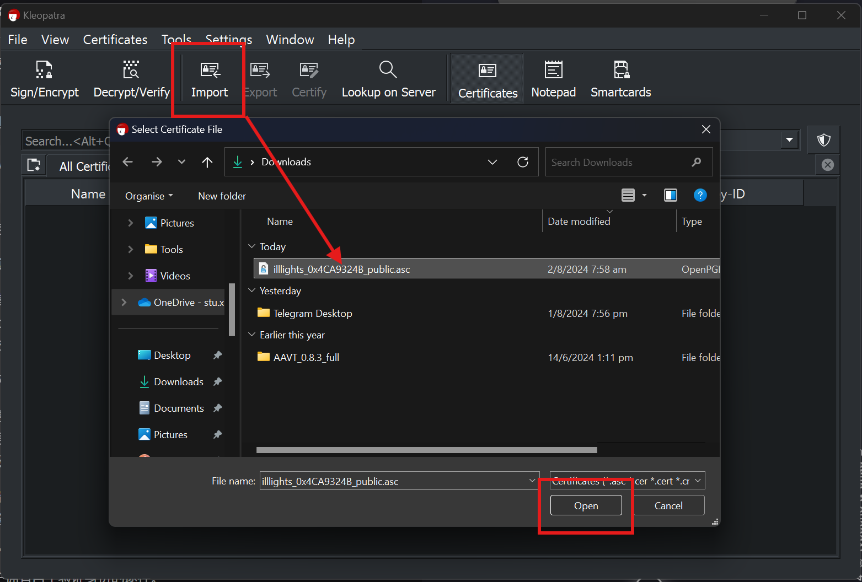Viewport: 862px width, 582px height.
Task: Select illlights_0x4CA9324B_public.asc file
Action: click(x=486, y=269)
